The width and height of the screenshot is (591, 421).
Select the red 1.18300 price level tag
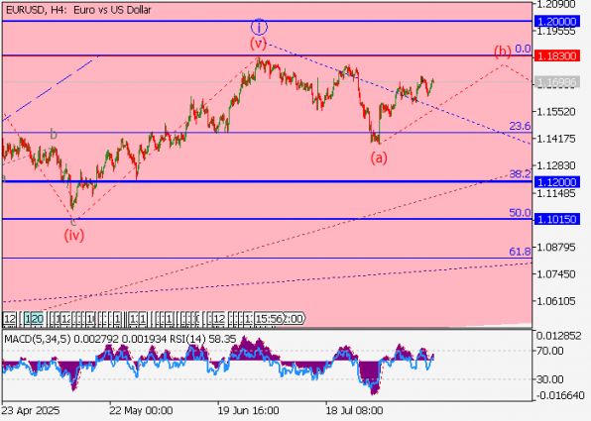pyautogui.click(x=556, y=56)
